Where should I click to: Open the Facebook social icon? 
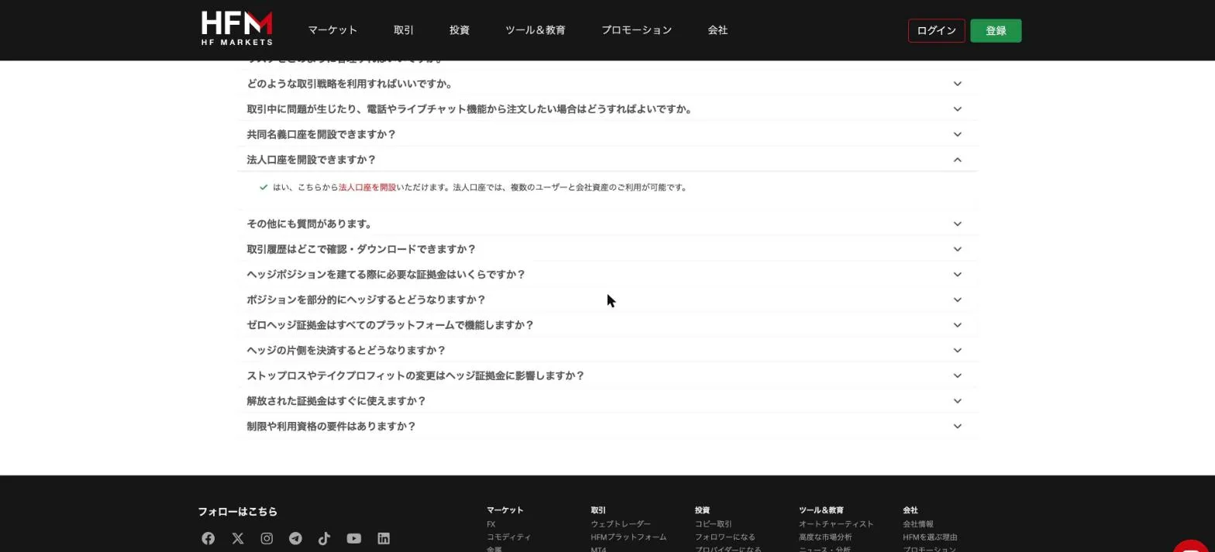208,539
